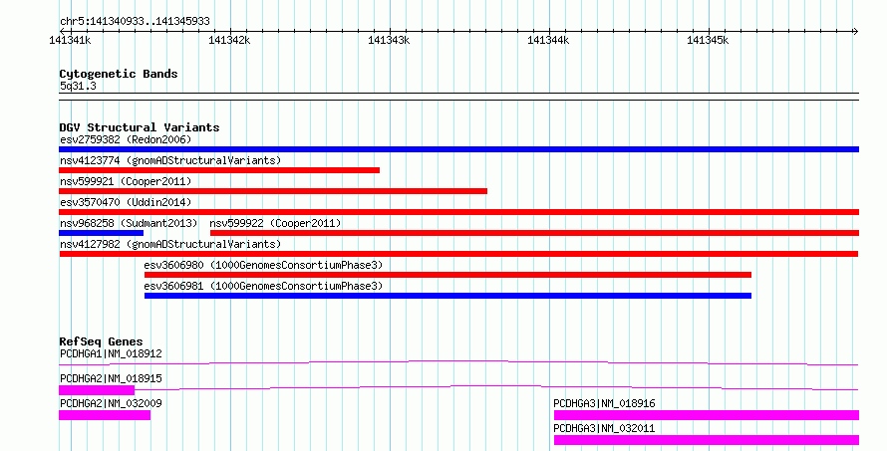Click the chr5:141340933..141345933 region label

135,21
